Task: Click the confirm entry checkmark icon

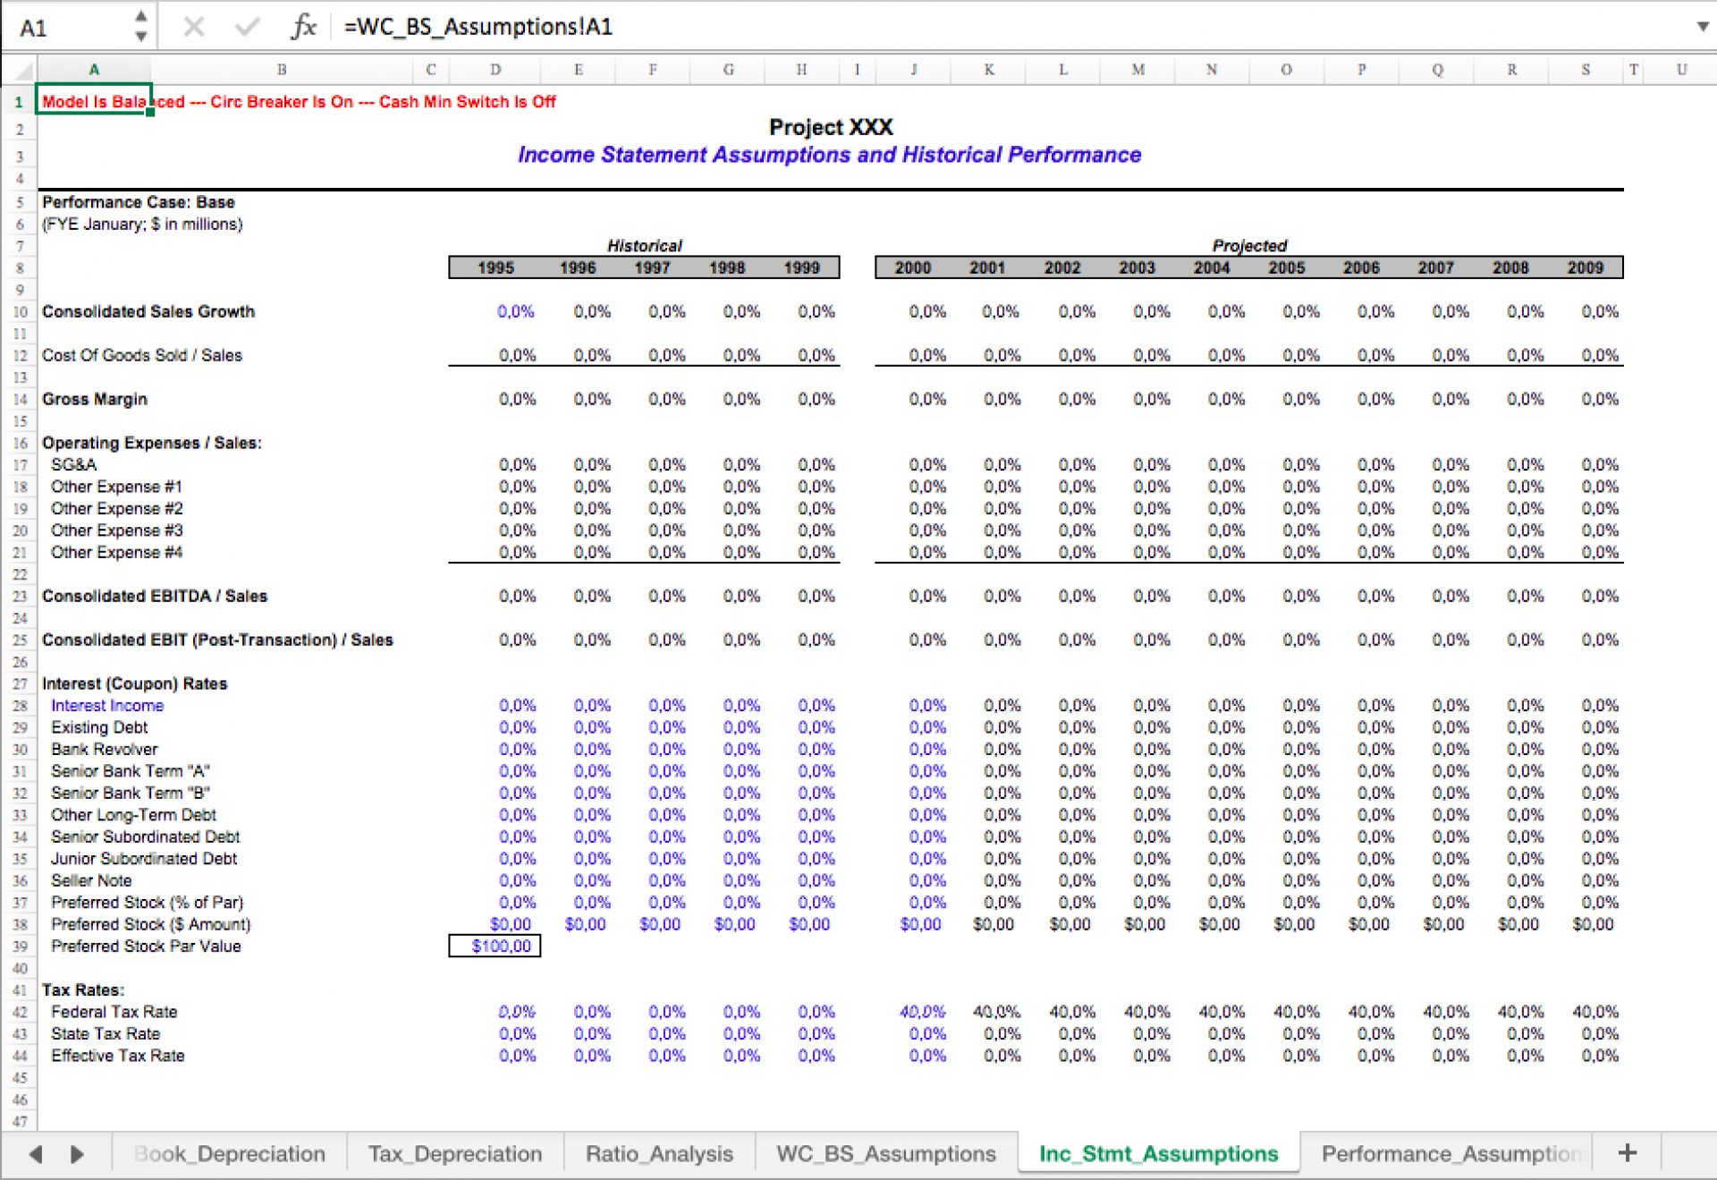Action: [x=248, y=27]
